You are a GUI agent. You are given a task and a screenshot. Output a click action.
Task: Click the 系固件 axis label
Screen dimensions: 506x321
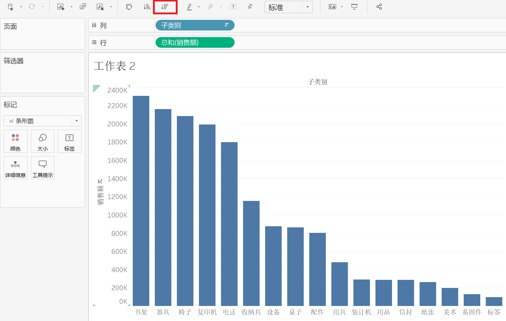tap(472, 312)
